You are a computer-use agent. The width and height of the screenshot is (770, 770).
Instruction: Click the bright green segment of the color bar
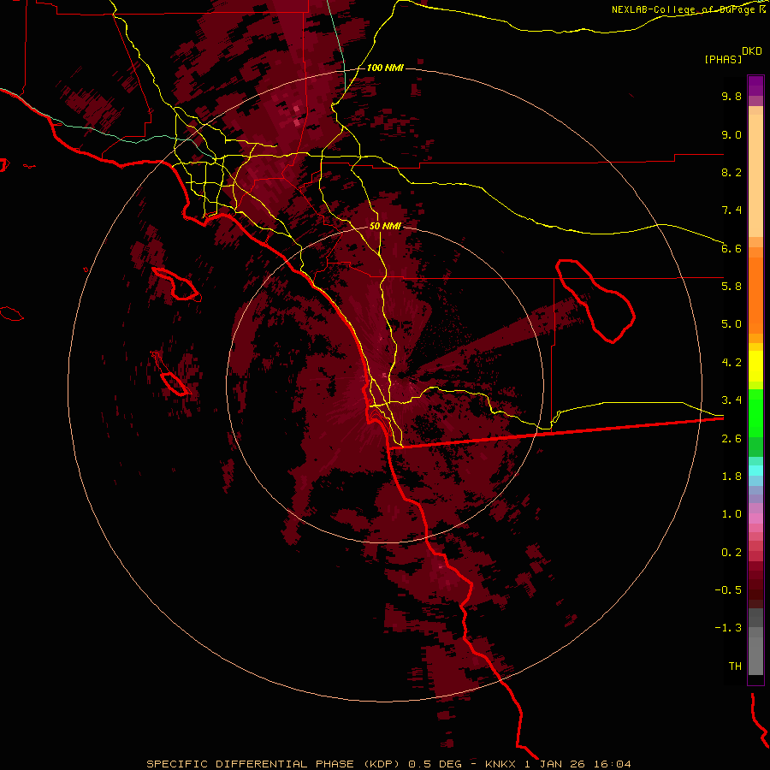(x=755, y=412)
